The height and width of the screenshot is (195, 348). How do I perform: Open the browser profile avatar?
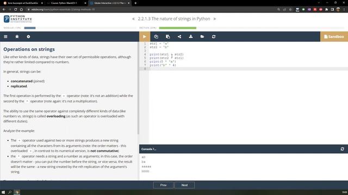338,10
